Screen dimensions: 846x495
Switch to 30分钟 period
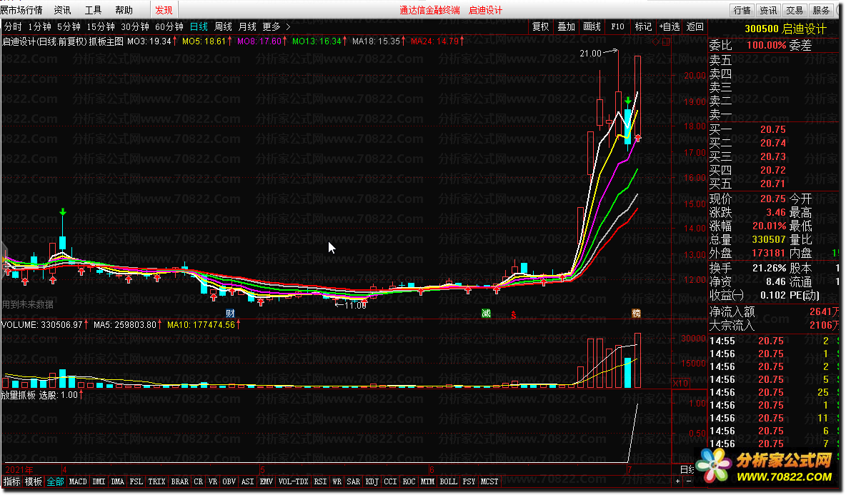pos(135,26)
